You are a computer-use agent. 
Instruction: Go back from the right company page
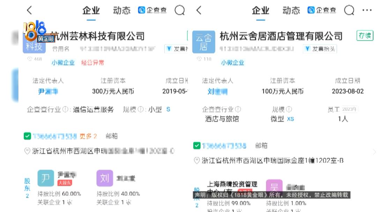coord(199,10)
